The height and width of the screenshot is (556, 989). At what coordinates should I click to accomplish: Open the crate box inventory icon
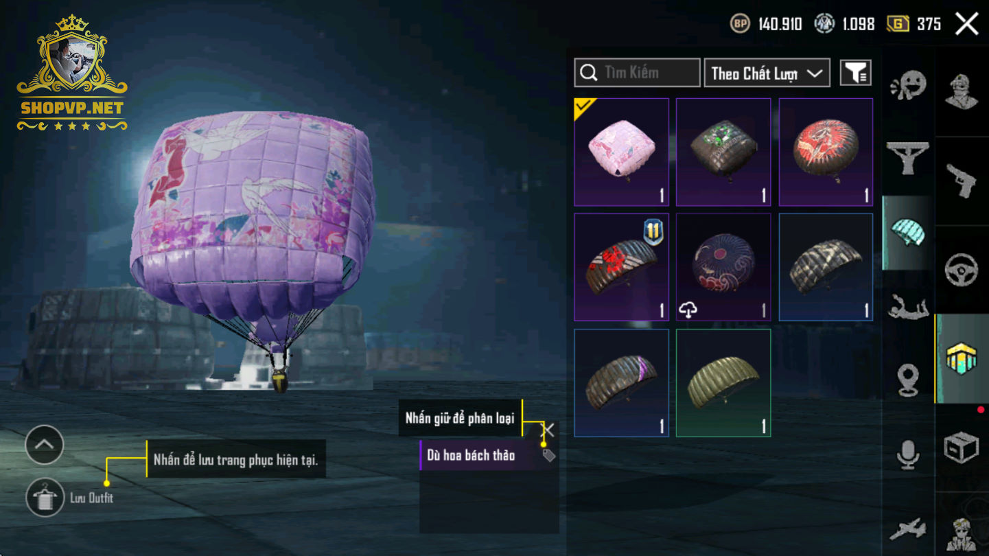coord(962,448)
